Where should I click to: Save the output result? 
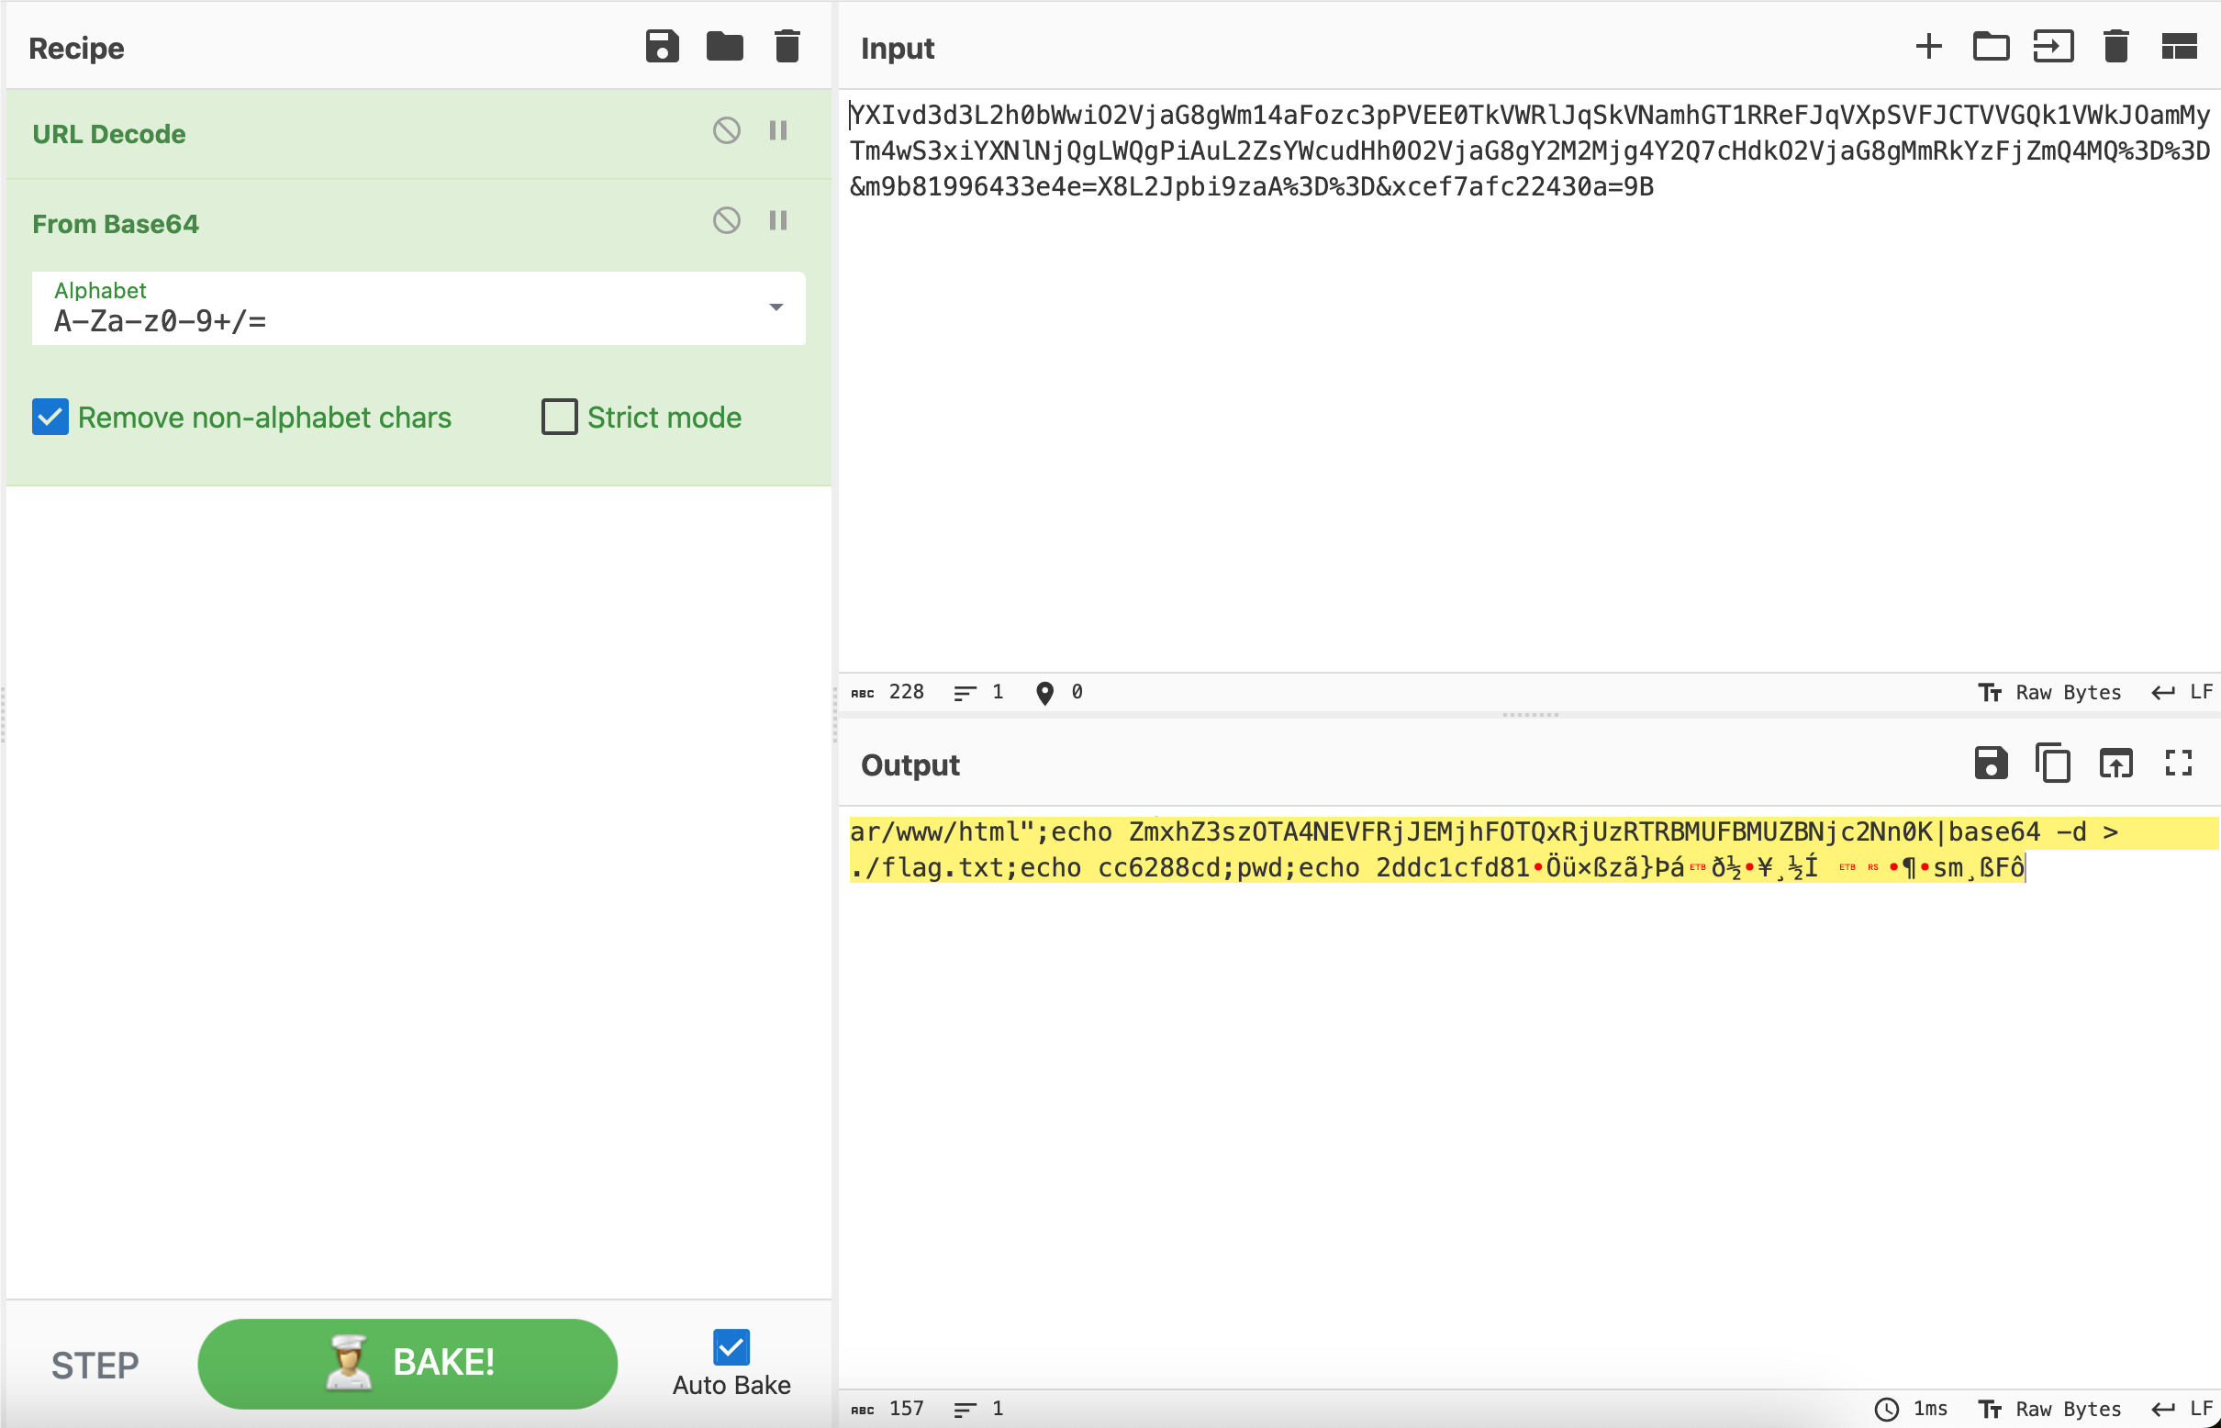(x=1992, y=764)
